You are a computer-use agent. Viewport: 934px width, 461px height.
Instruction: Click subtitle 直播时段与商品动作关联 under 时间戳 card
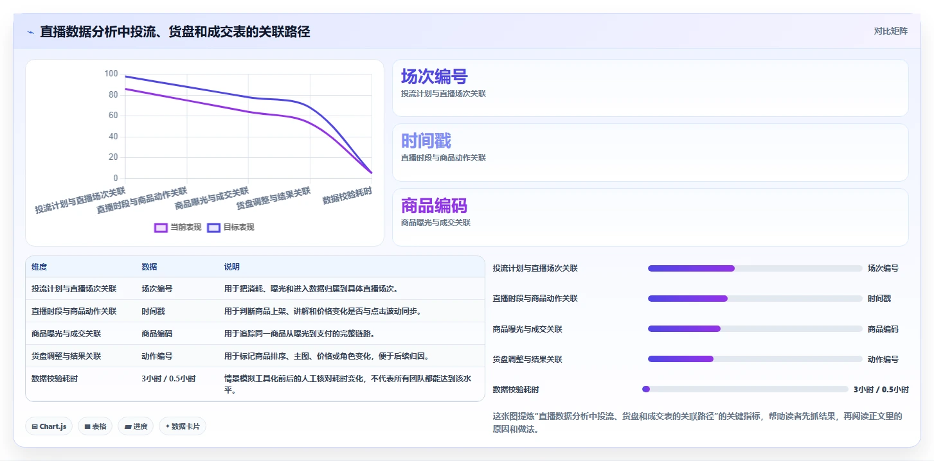coord(444,158)
